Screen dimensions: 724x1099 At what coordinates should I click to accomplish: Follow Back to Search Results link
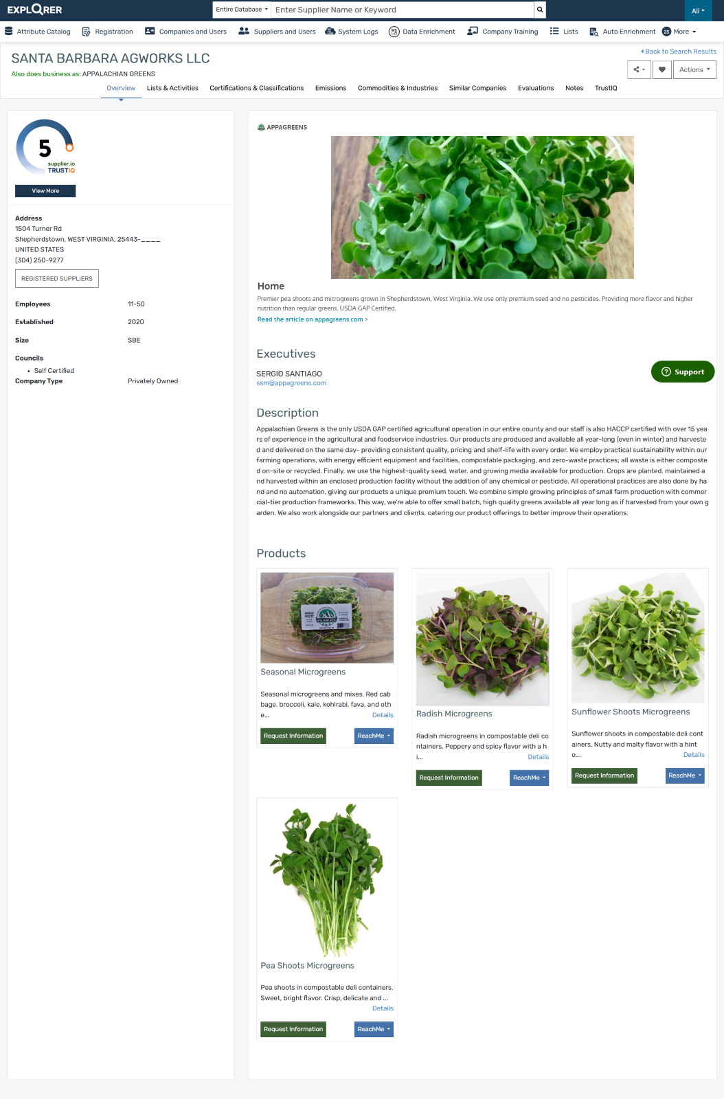pyautogui.click(x=679, y=52)
